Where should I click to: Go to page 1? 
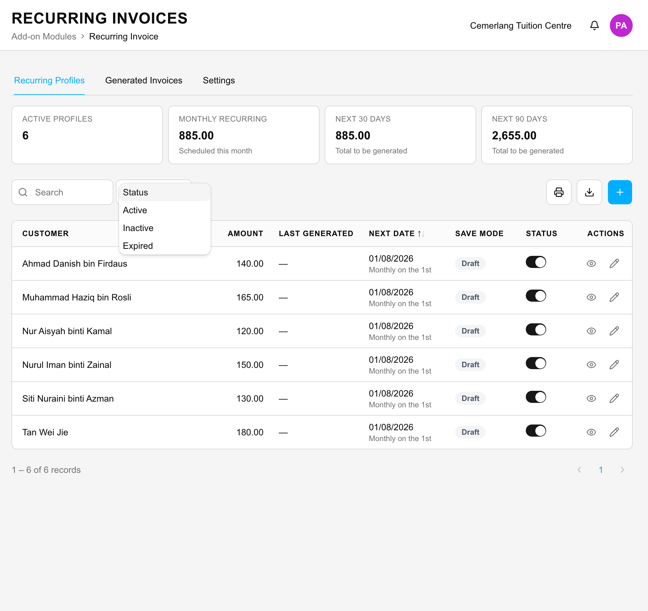coord(601,470)
